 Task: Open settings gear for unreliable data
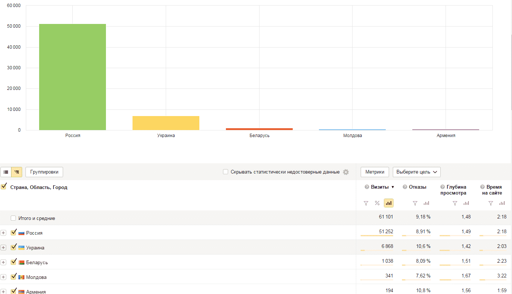346,172
